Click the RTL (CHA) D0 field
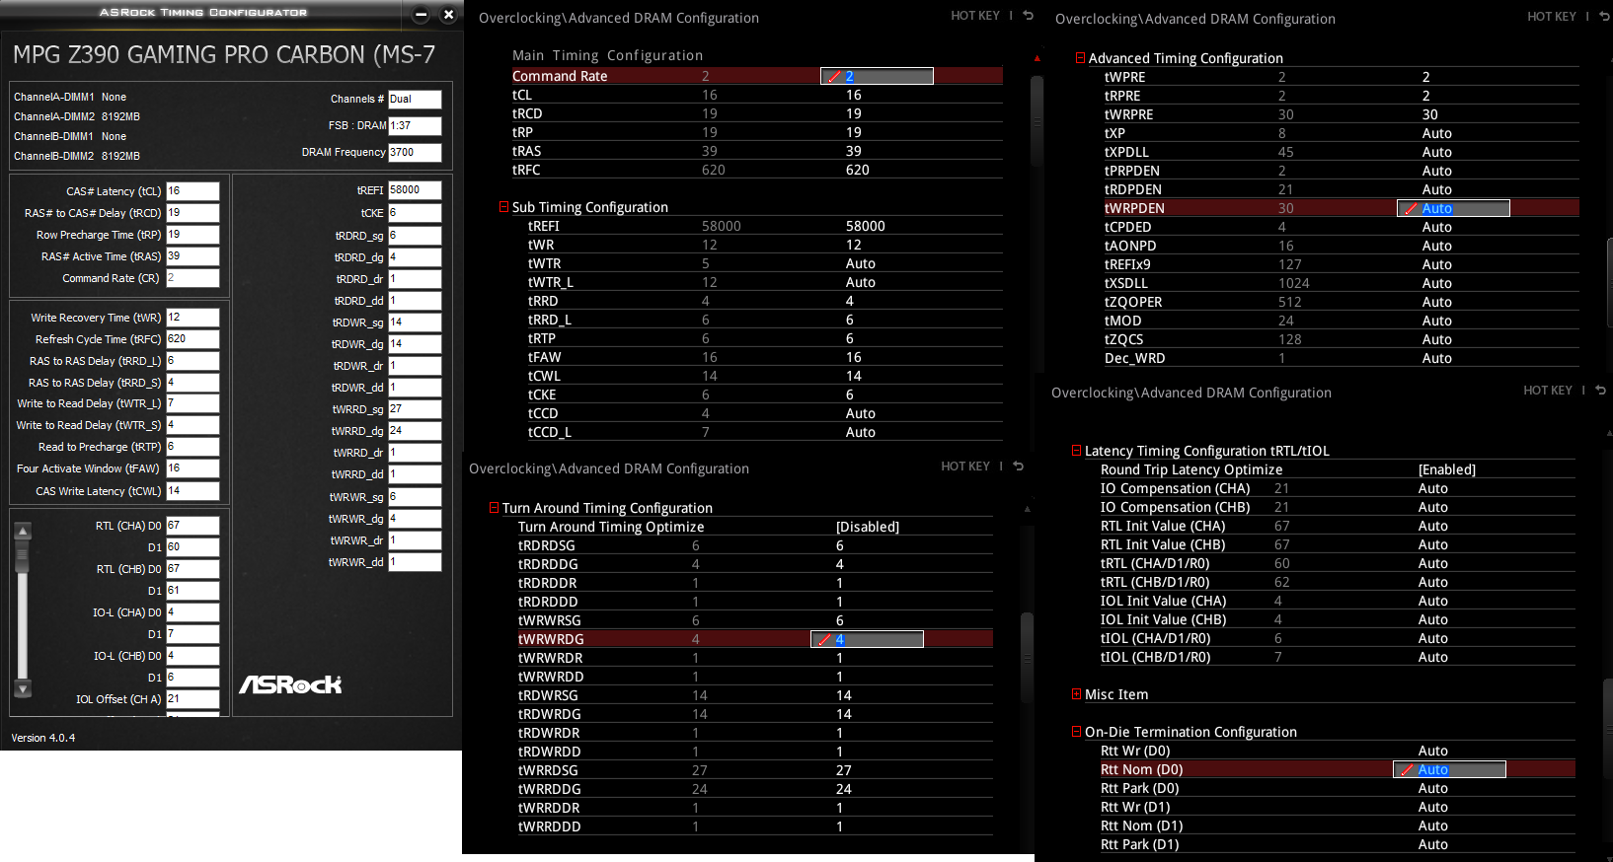This screenshot has width=1613, height=862. pos(192,526)
